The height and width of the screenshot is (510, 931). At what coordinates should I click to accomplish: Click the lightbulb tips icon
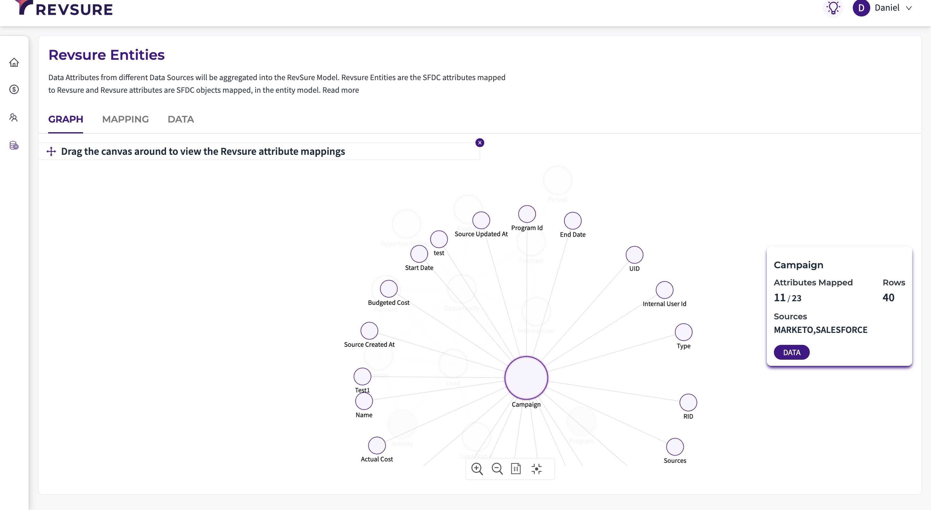click(x=833, y=8)
